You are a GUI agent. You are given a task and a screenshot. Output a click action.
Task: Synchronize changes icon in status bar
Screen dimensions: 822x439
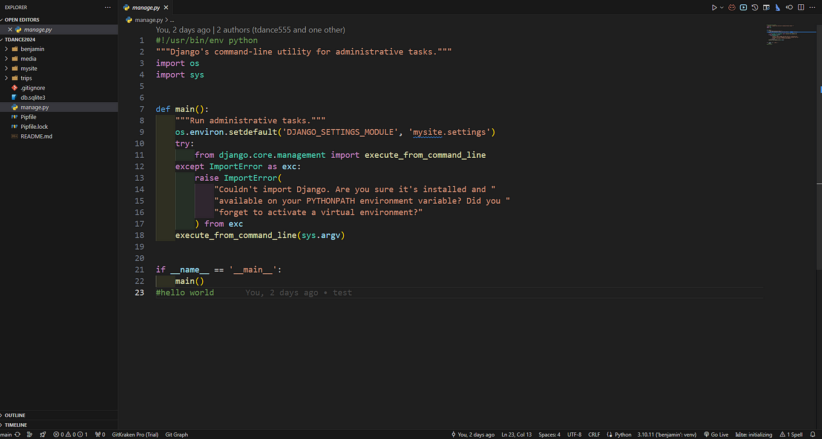click(18, 434)
